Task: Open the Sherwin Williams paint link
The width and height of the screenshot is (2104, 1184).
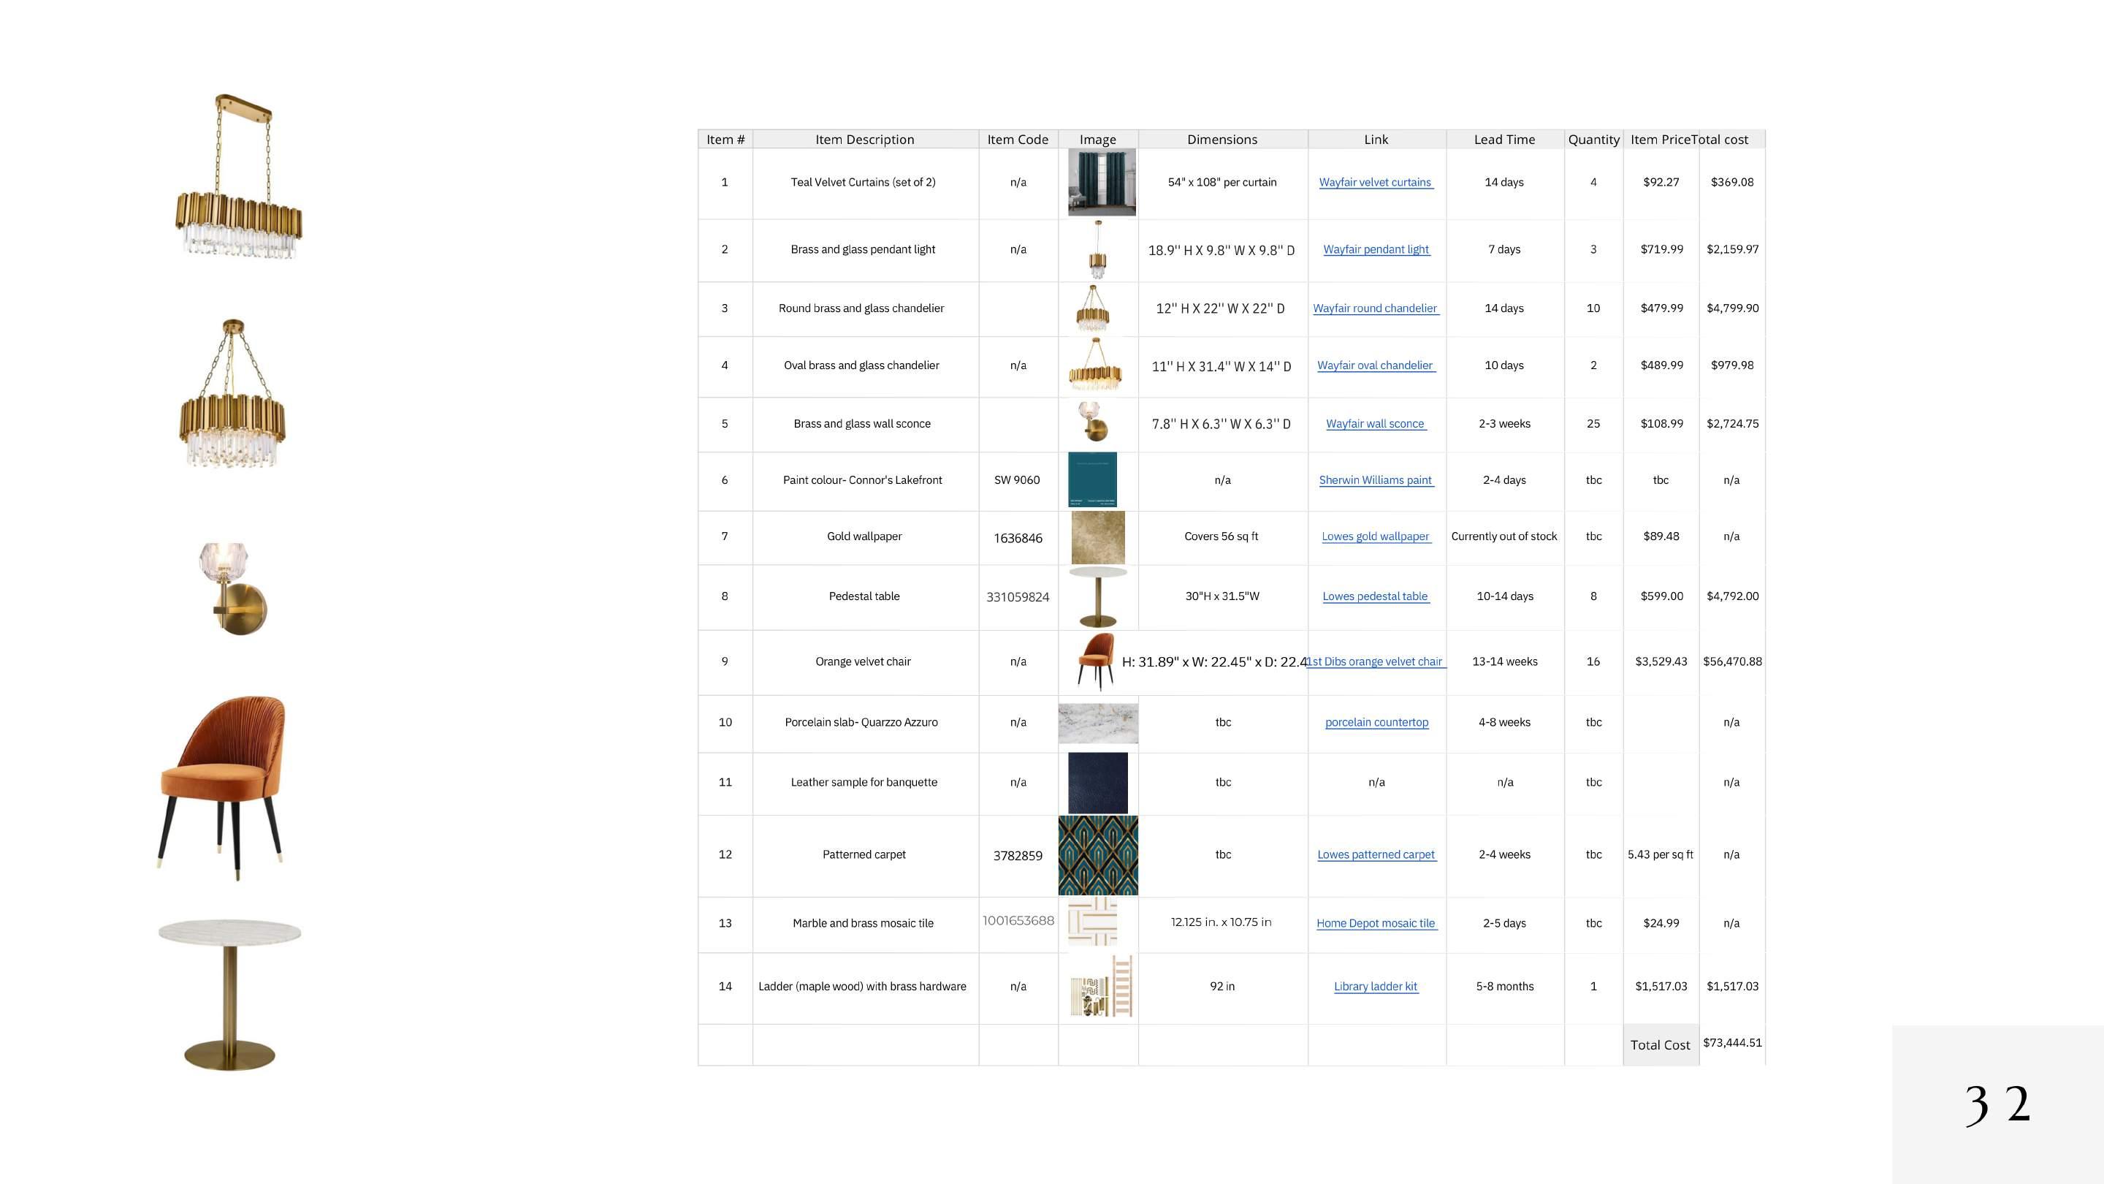Action: tap(1376, 479)
